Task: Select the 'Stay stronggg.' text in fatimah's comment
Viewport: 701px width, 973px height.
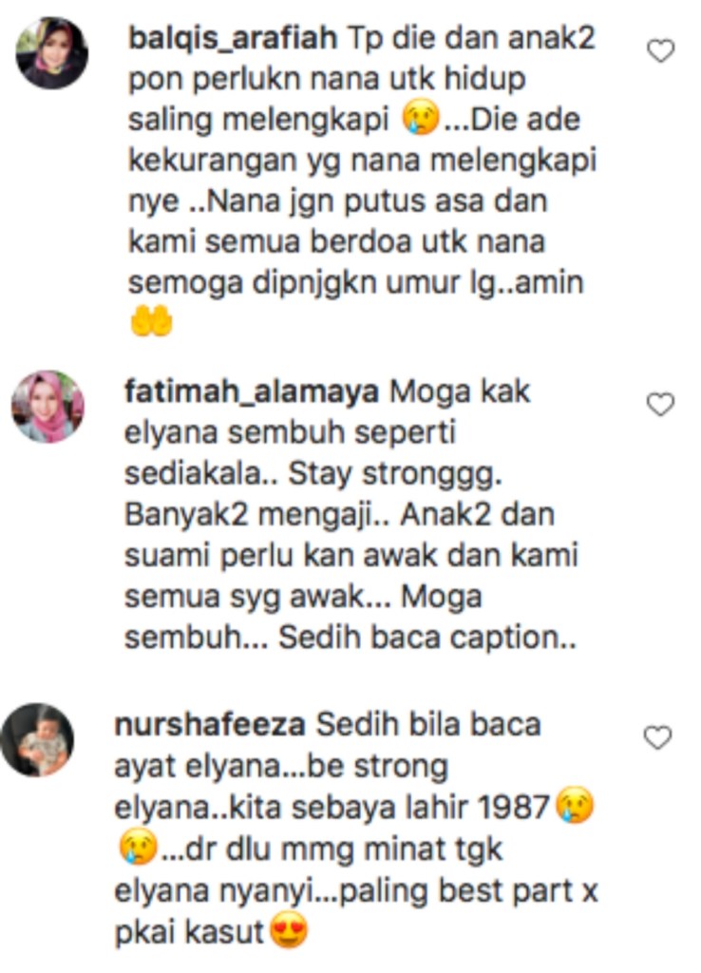Action: [395, 475]
